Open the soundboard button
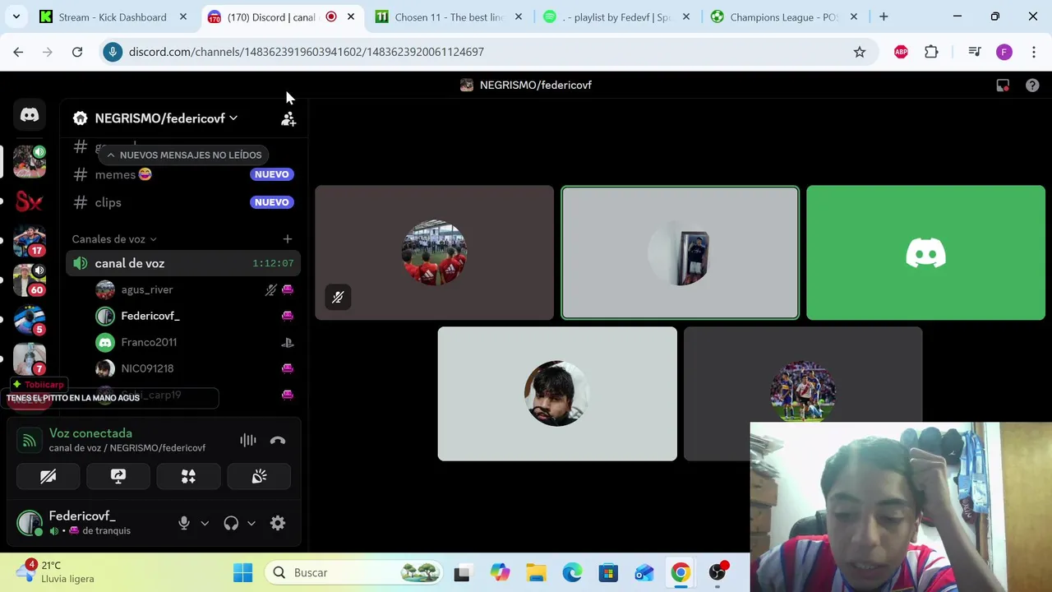Viewport: 1052px width, 592px height. coord(259,477)
